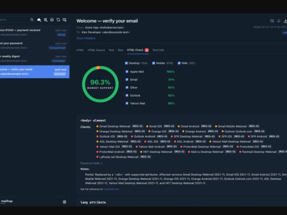Uncheck the Gmail checkbox
287x215 pixels.
click(127, 79)
